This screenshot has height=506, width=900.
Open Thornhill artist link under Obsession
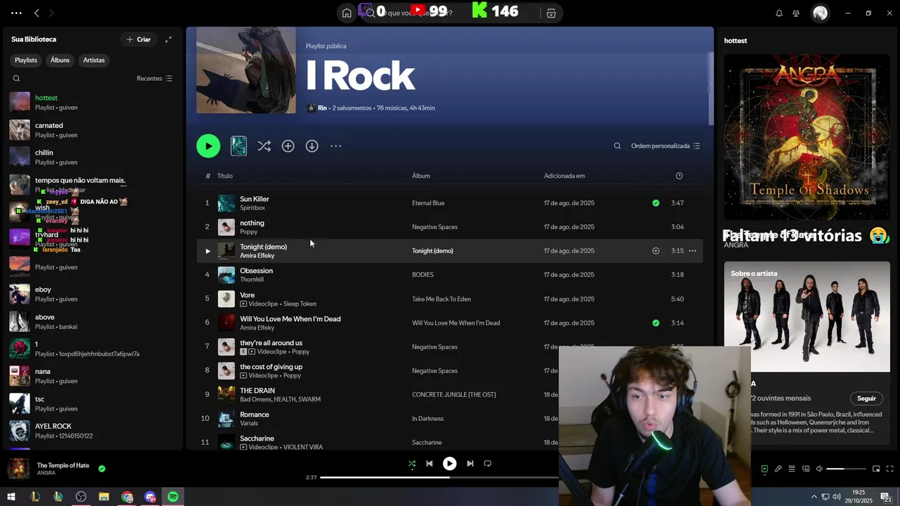pyautogui.click(x=252, y=280)
